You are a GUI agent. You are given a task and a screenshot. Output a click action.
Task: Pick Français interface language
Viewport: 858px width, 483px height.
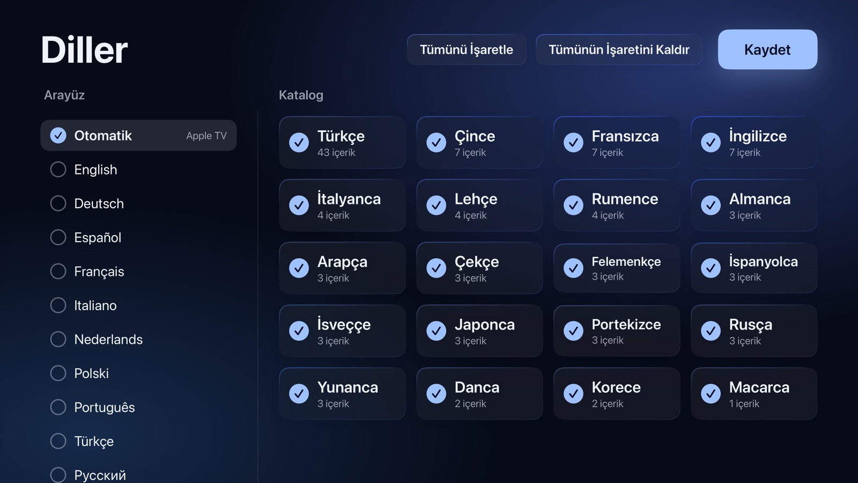pos(138,272)
